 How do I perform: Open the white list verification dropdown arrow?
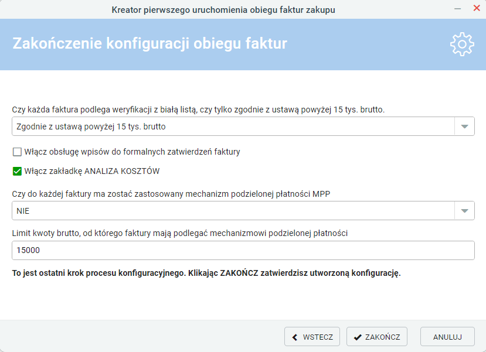coord(464,127)
